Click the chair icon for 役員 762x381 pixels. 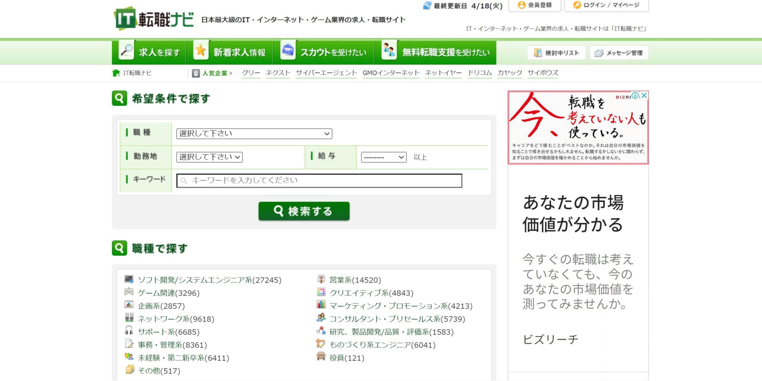321,356
